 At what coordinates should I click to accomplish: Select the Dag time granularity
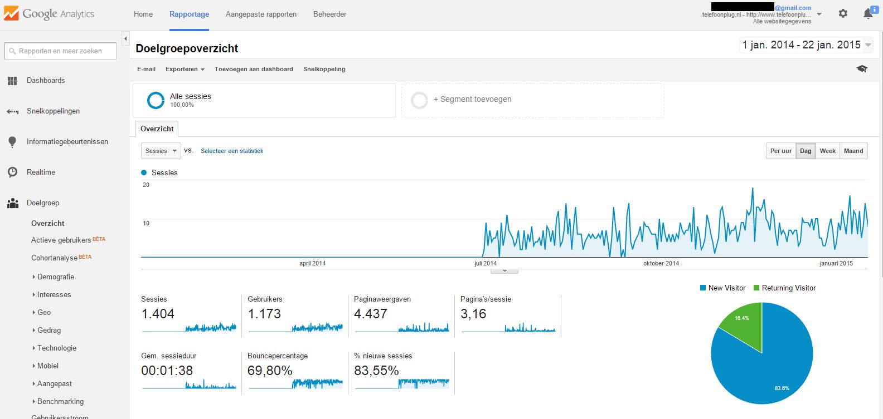(x=806, y=151)
